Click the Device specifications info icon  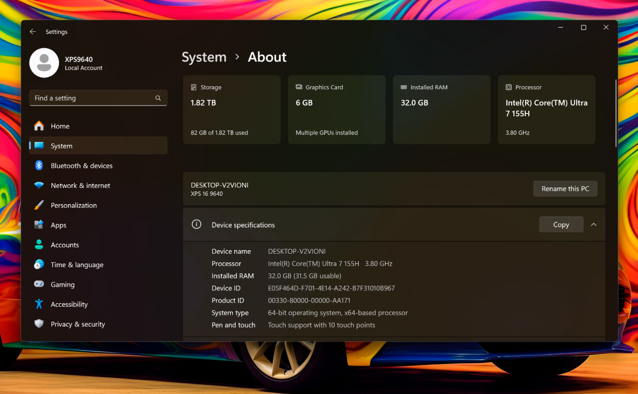tap(197, 224)
